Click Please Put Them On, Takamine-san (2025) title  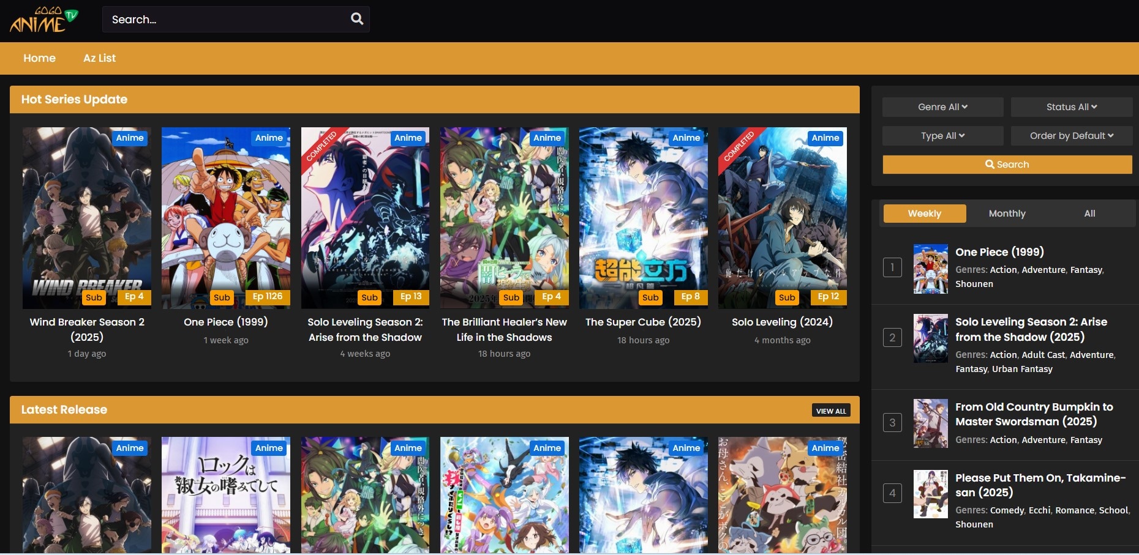point(1040,485)
